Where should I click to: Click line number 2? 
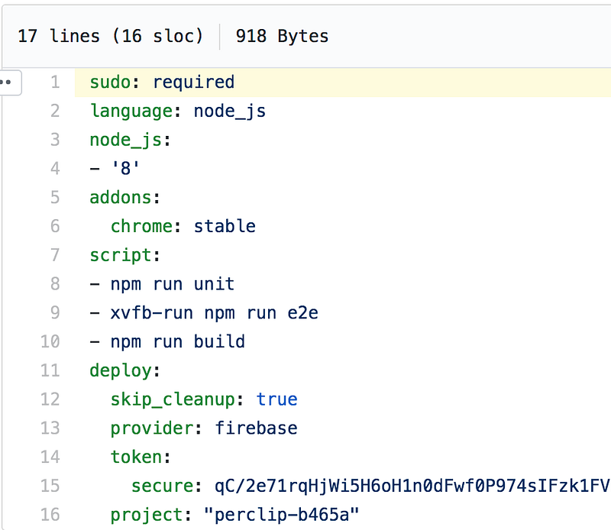click(x=54, y=111)
